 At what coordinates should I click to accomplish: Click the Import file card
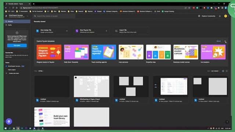pos(131,31)
